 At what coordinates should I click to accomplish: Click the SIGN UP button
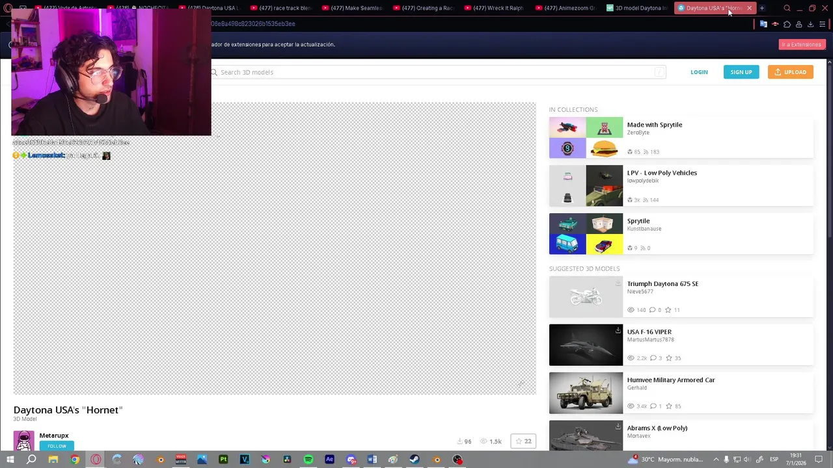point(741,72)
